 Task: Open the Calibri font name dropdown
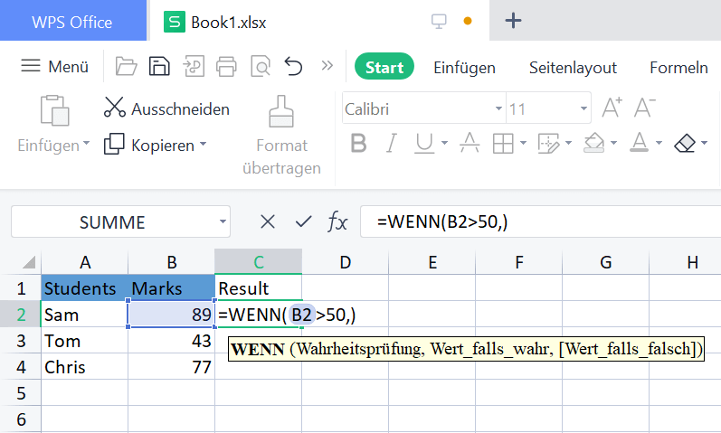coord(498,108)
